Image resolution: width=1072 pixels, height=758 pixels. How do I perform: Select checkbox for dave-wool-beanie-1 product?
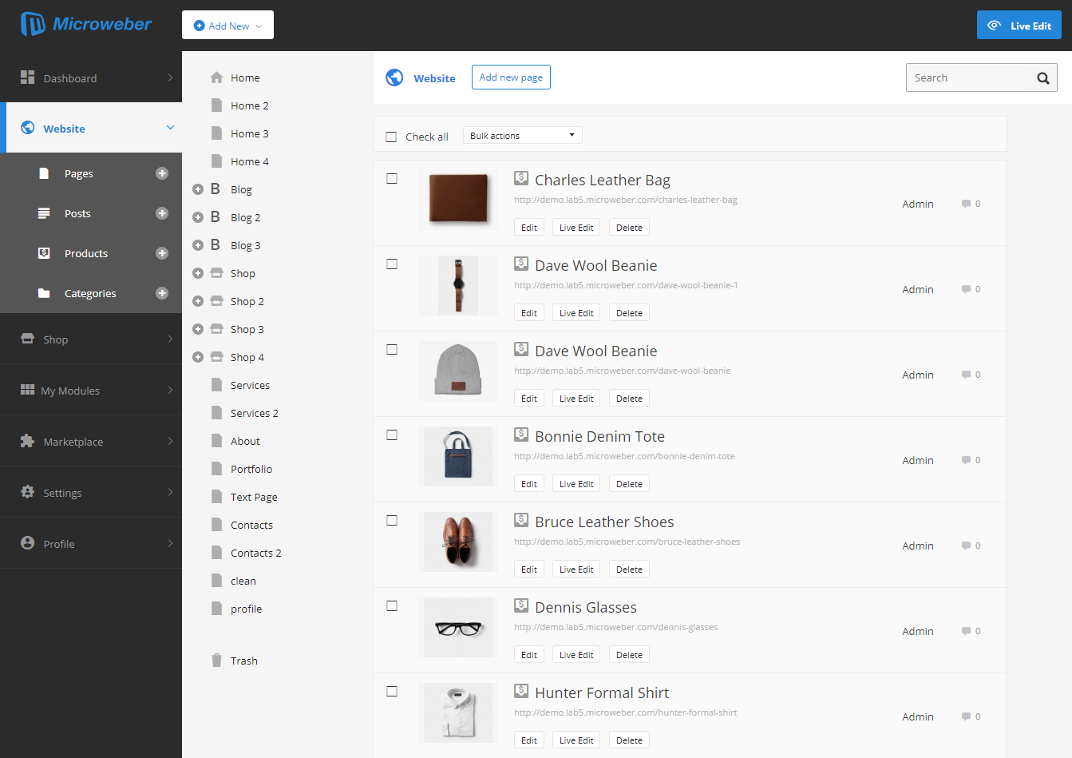[x=392, y=264]
